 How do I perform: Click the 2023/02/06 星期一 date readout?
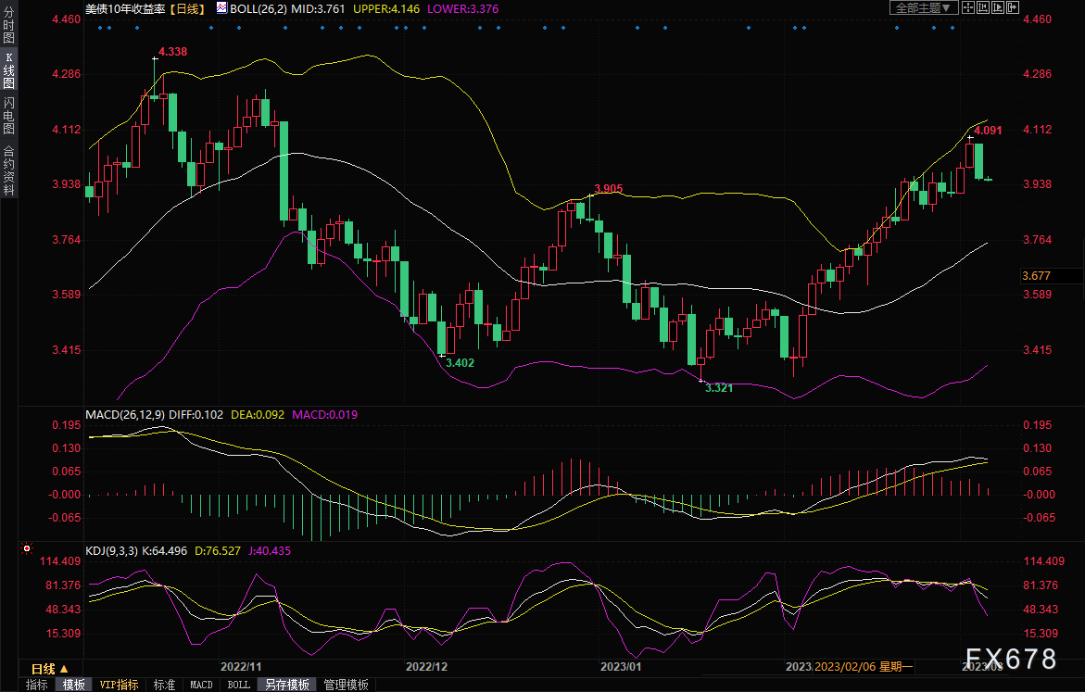tap(864, 666)
